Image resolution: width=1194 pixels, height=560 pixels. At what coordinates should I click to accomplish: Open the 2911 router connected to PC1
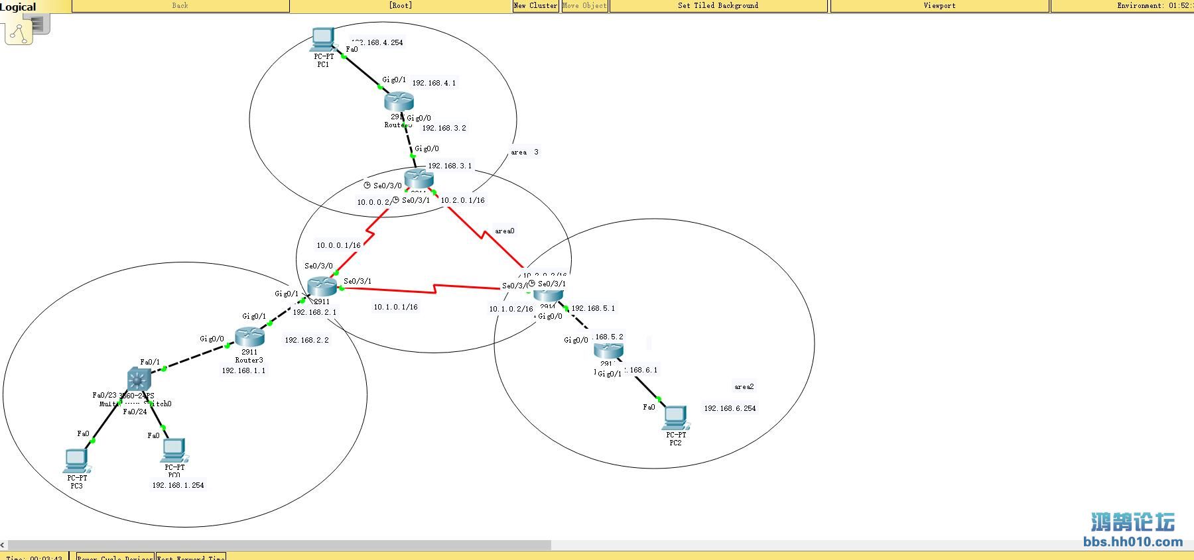[x=399, y=101]
